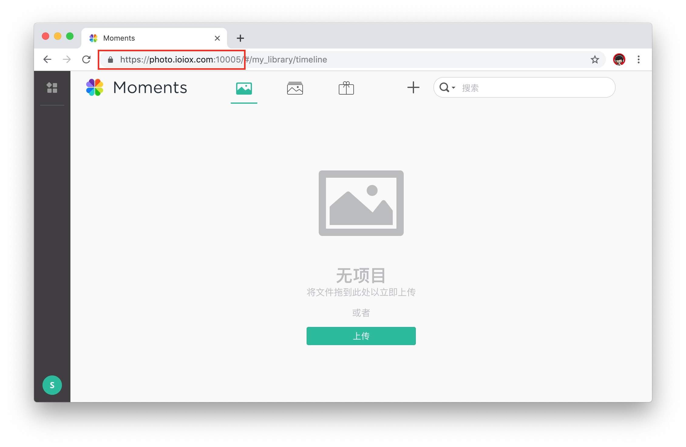
Task: Expand the search filter dropdown arrow
Action: (x=453, y=88)
